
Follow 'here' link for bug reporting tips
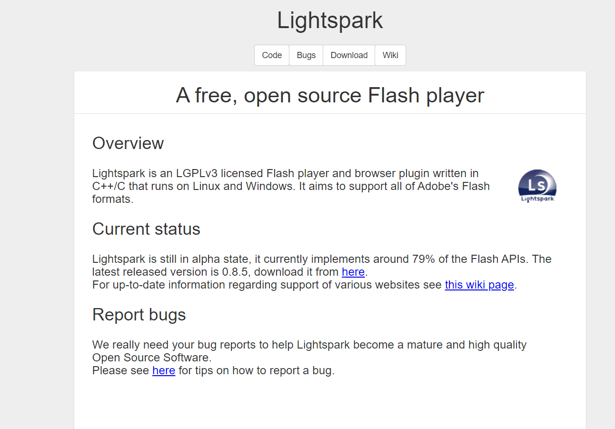pos(164,371)
